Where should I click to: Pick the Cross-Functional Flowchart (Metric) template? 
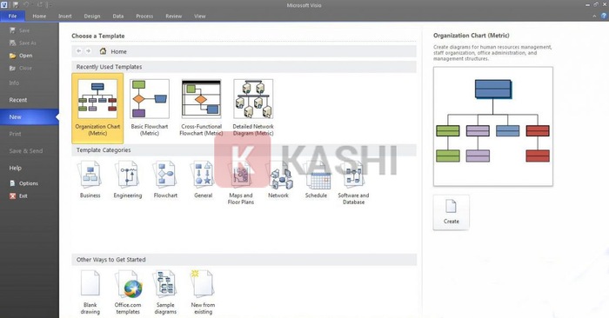pos(201,109)
